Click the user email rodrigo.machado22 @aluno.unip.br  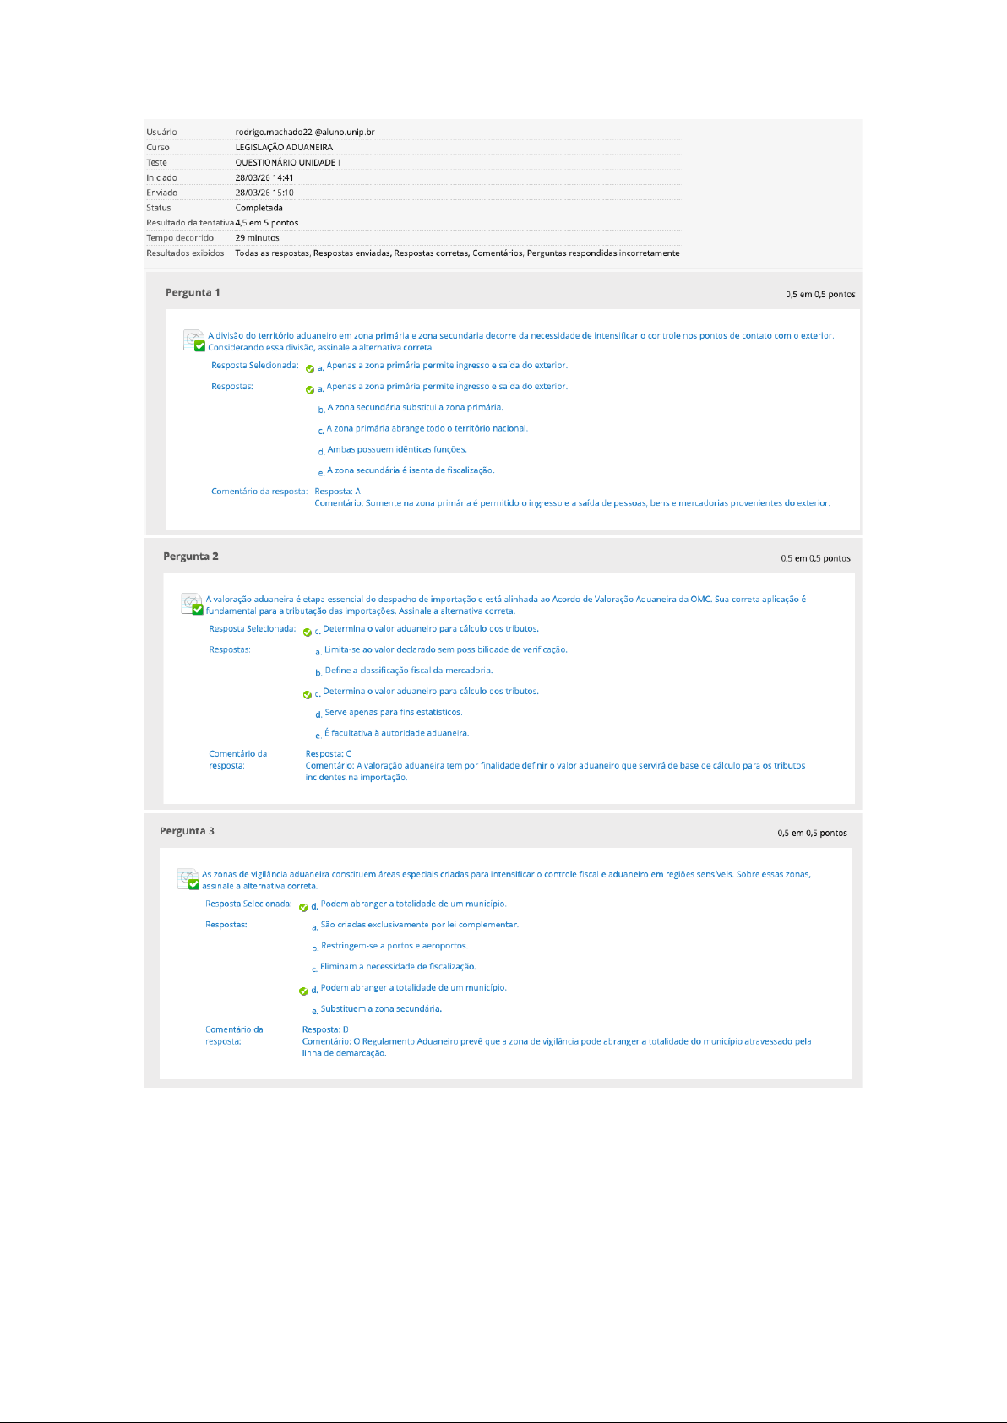click(x=304, y=132)
